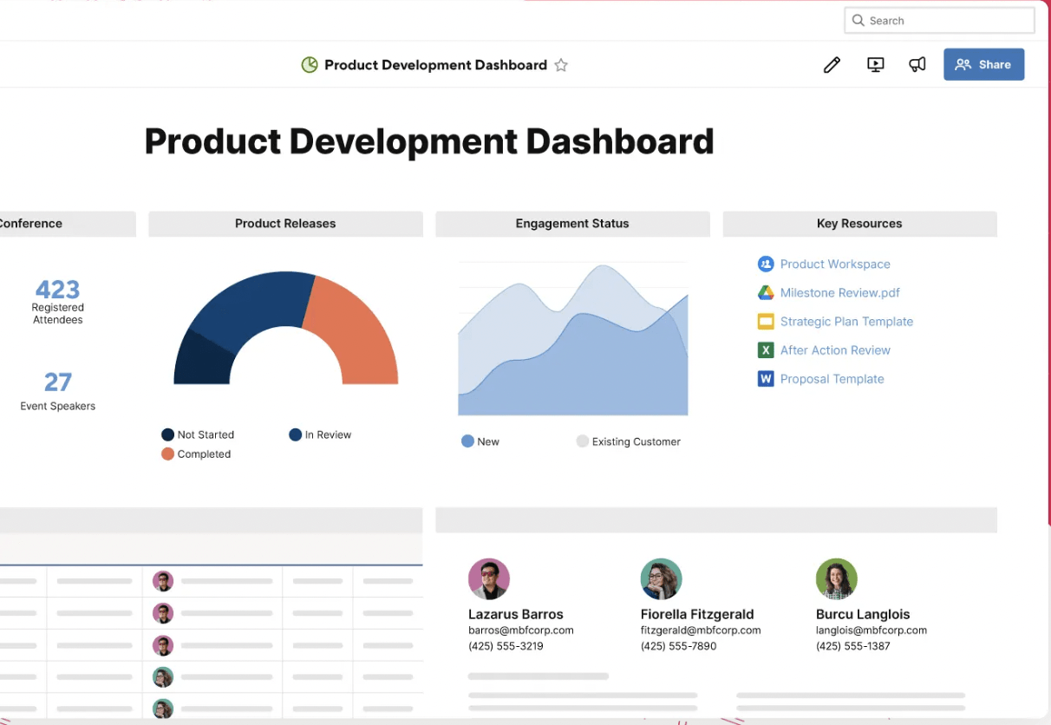
Task: Click phone number (425) 555-1387
Action: tap(853, 646)
